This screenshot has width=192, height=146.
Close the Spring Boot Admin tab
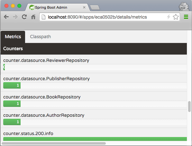pyautogui.click(x=84, y=7)
